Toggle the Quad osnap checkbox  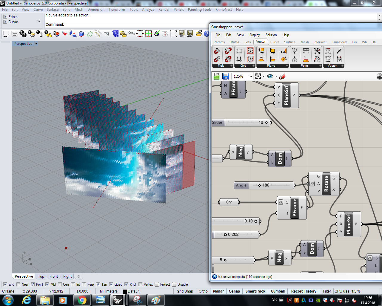pos(111,284)
